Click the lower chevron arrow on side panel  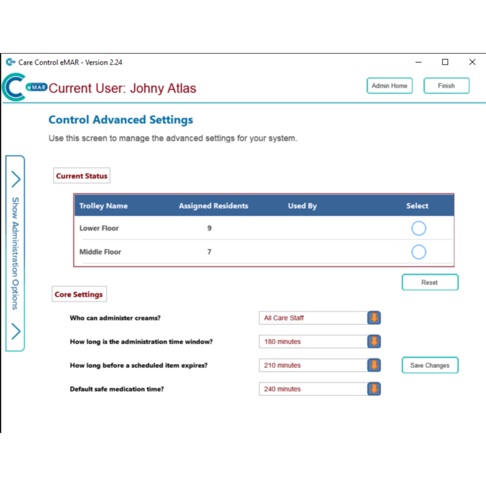(x=16, y=331)
